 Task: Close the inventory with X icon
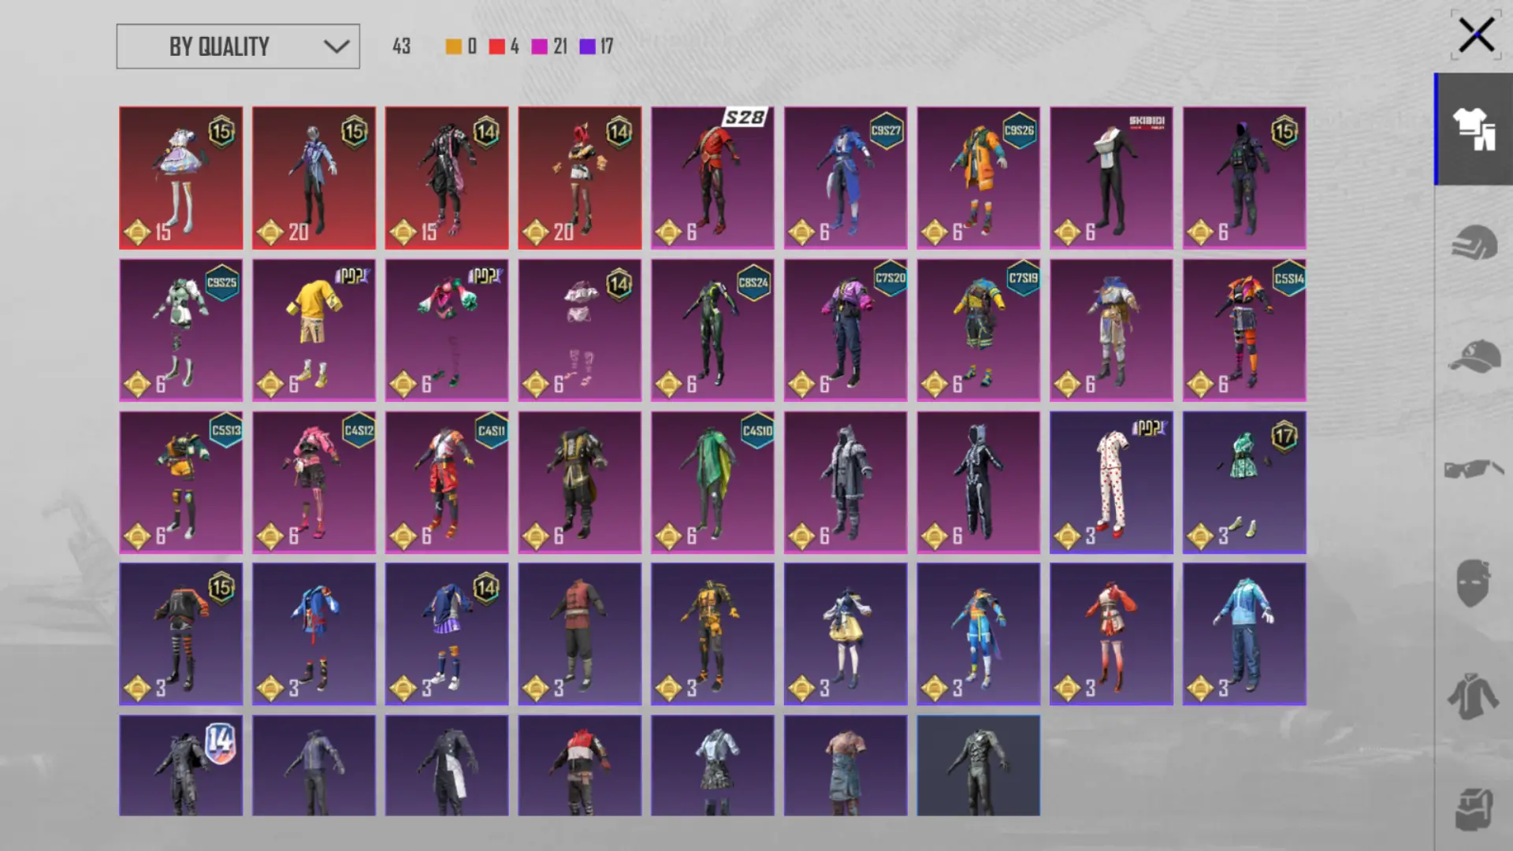click(x=1475, y=35)
